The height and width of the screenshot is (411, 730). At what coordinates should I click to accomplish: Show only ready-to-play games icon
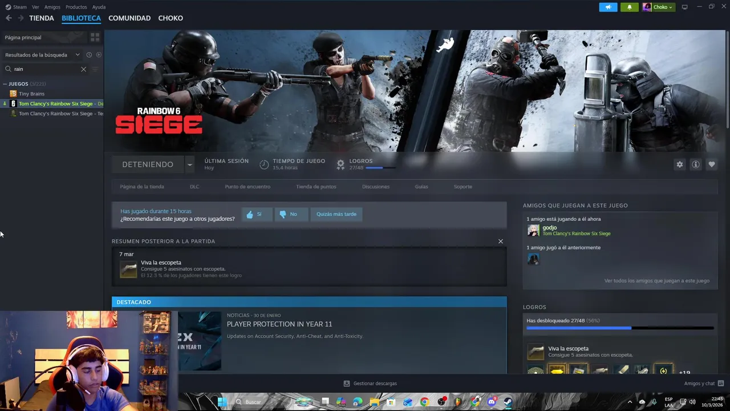[99, 55]
